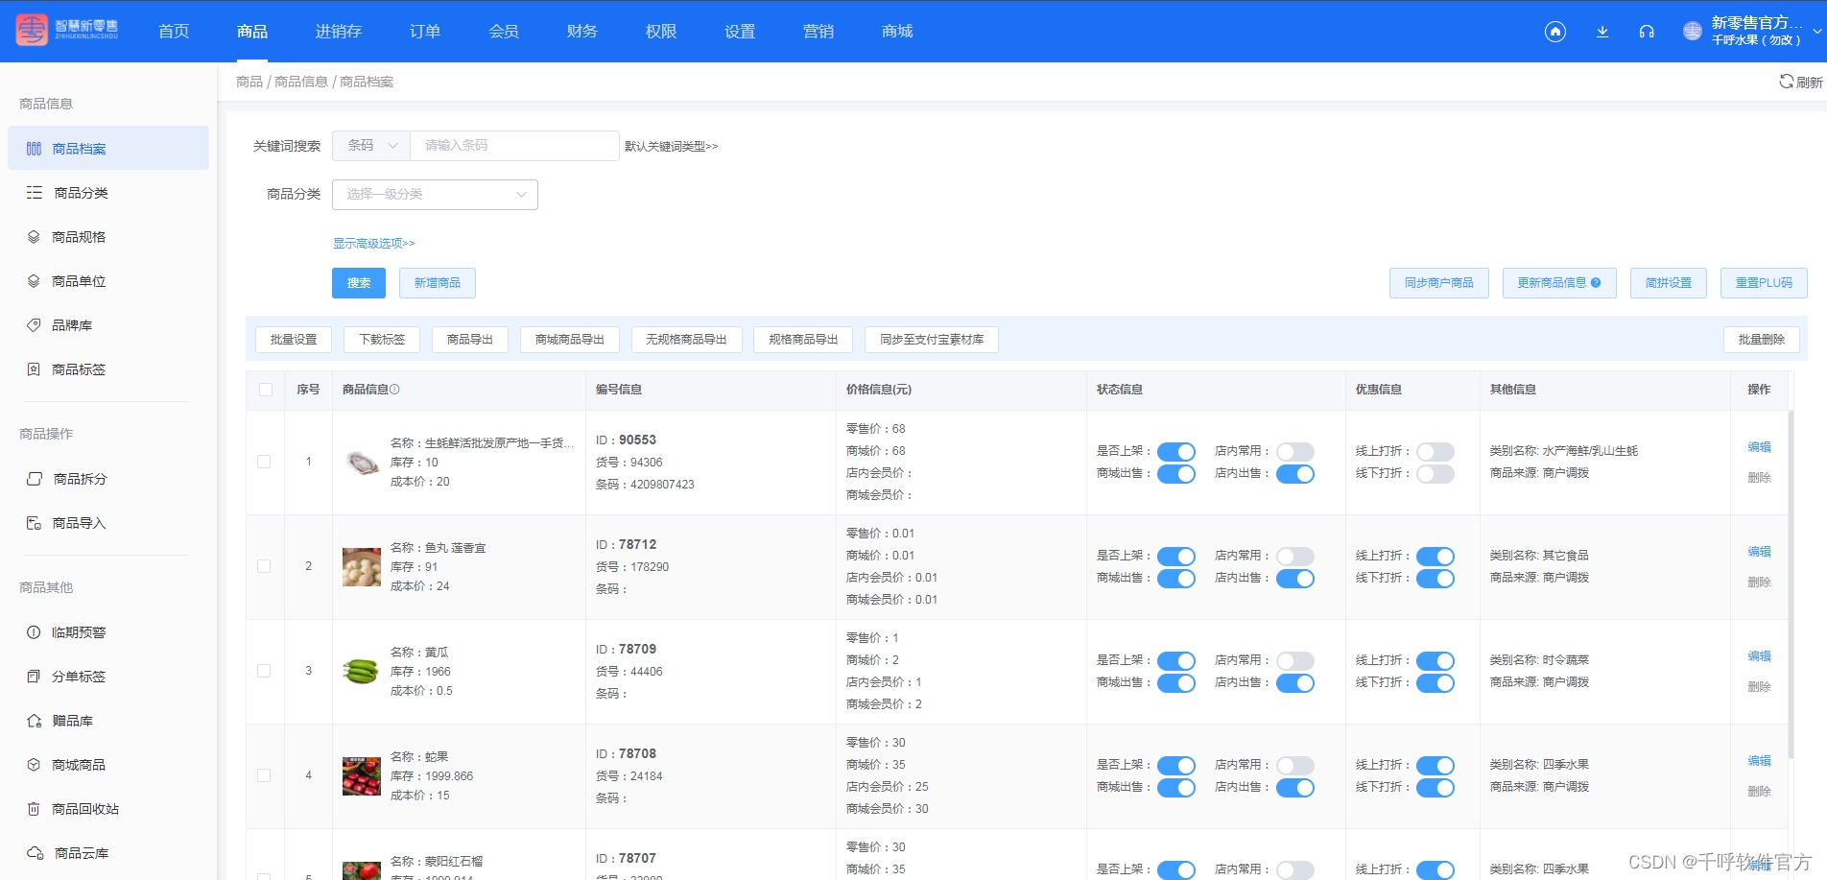Open the customer service headset icon
This screenshot has height=880, width=1827.
pos(1647,32)
